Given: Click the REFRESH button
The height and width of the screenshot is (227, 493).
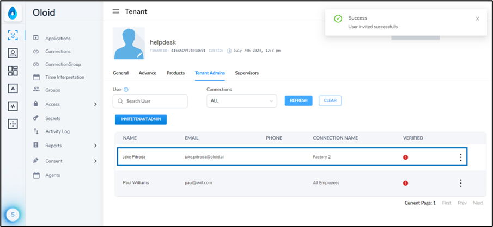Looking at the screenshot, I should click(x=299, y=100).
